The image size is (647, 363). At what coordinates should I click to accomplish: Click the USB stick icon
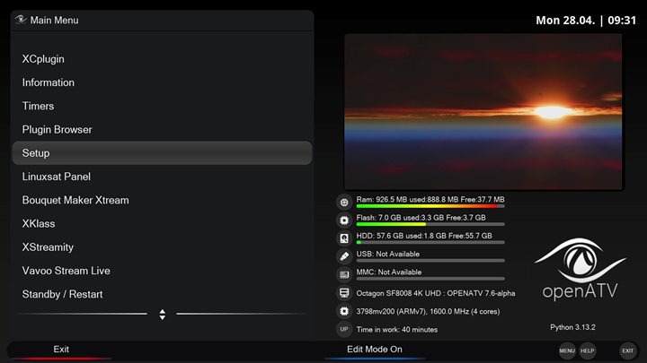344,256
